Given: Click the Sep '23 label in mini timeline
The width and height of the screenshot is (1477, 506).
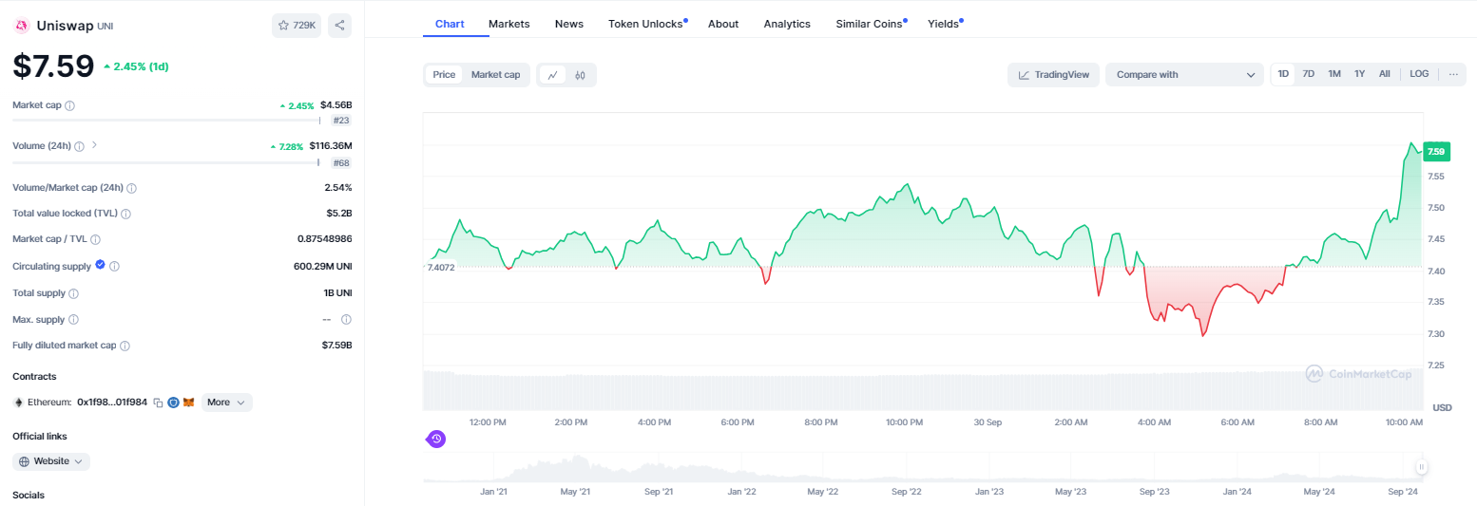Looking at the screenshot, I should [x=1153, y=492].
